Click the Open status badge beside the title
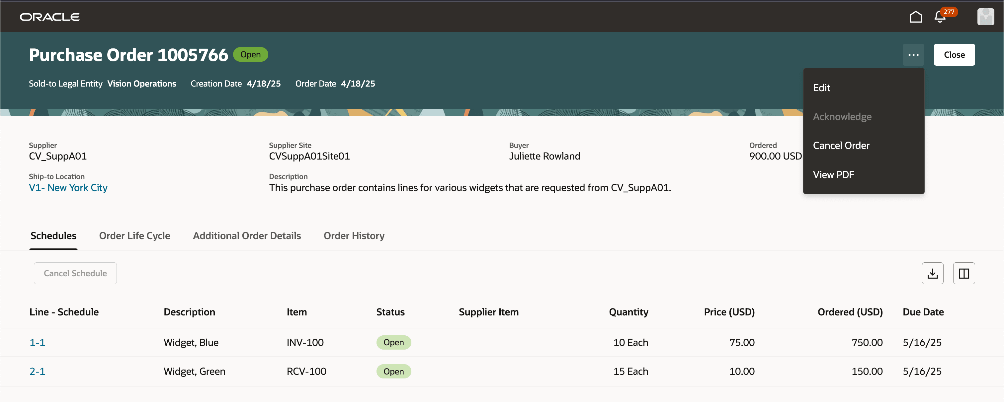This screenshot has width=1004, height=402. pyautogui.click(x=251, y=54)
